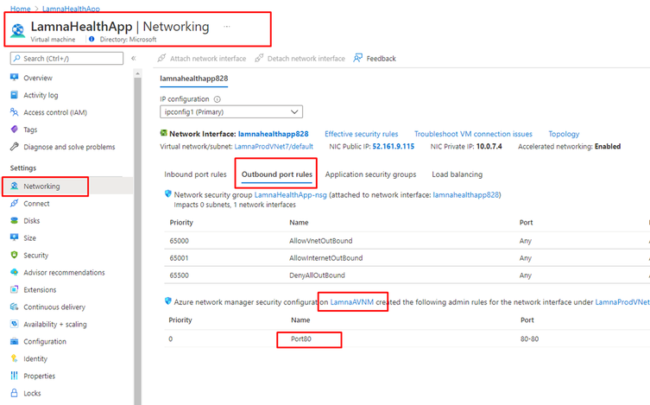650x405 pixels.
Task: Open the Connect settings page
Action: 36,204
